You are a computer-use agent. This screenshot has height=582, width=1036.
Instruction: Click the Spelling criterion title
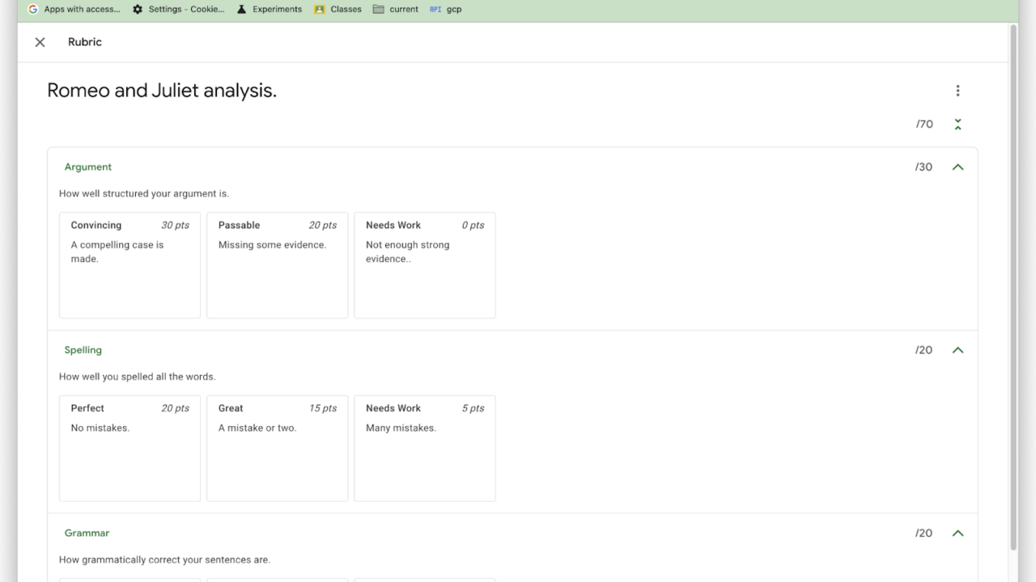pos(83,350)
